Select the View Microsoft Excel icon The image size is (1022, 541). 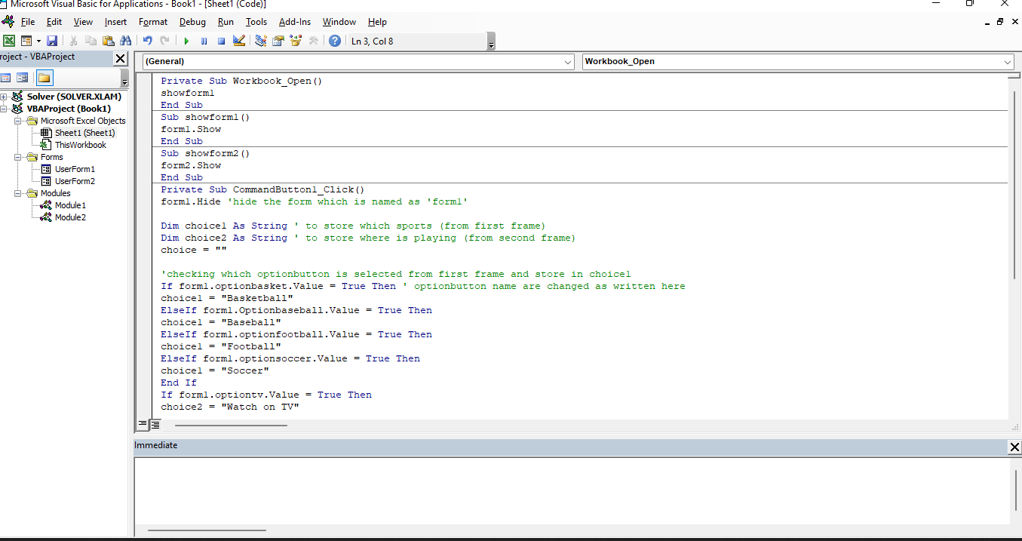point(9,41)
